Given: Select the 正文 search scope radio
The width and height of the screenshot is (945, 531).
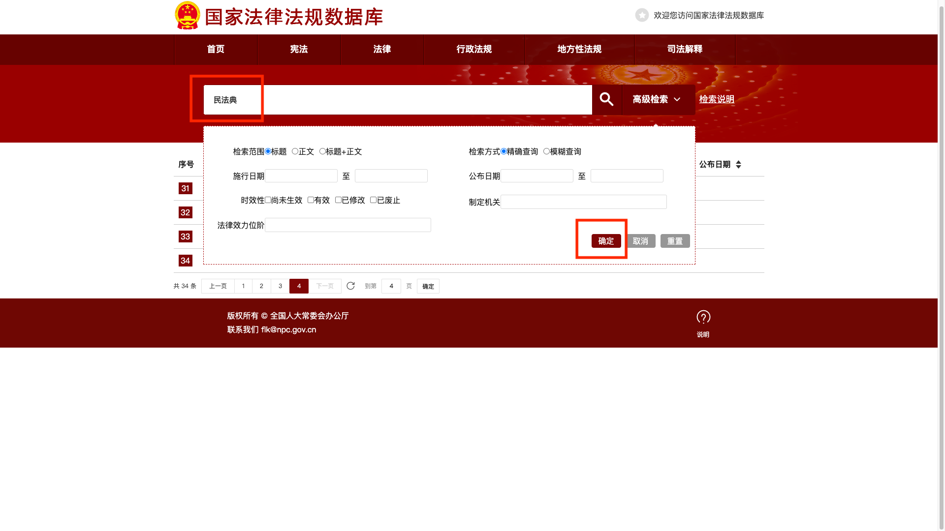Looking at the screenshot, I should pos(295,151).
